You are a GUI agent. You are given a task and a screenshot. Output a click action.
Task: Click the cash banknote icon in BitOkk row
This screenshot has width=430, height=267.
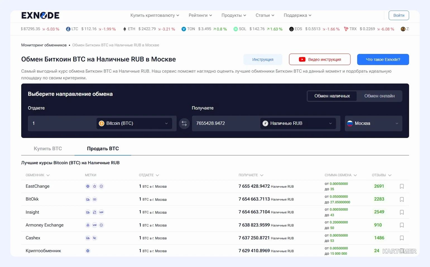point(95,199)
